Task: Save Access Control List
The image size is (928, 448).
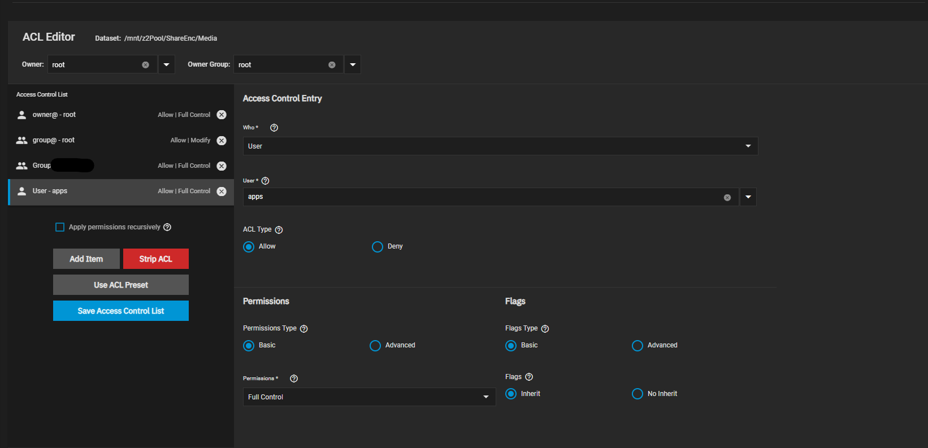Action: [121, 311]
